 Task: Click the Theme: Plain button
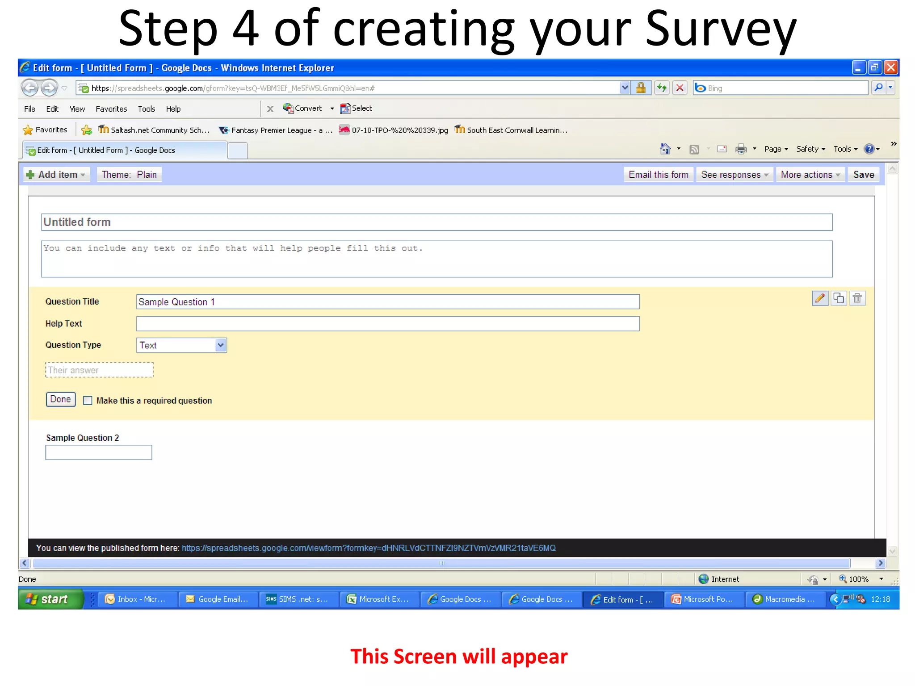click(129, 175)
